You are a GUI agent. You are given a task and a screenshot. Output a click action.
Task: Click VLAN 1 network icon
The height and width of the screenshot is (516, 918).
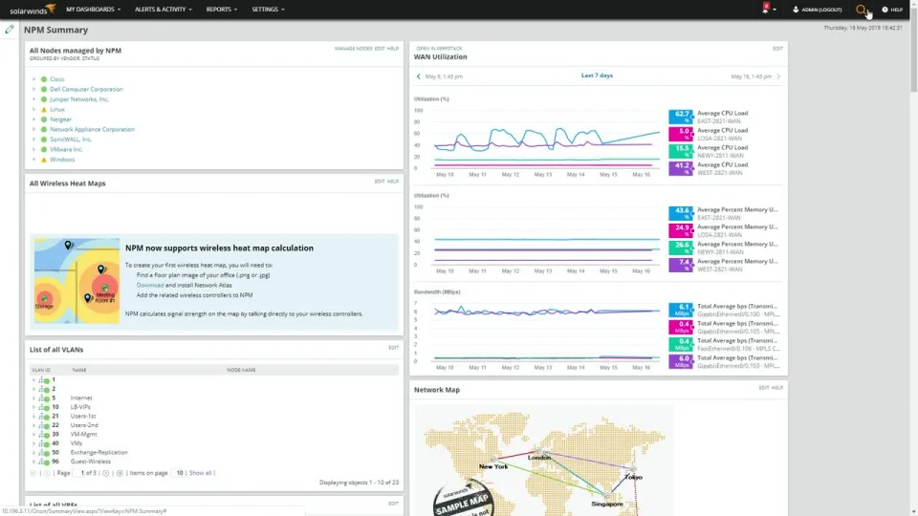pos(44,380)
